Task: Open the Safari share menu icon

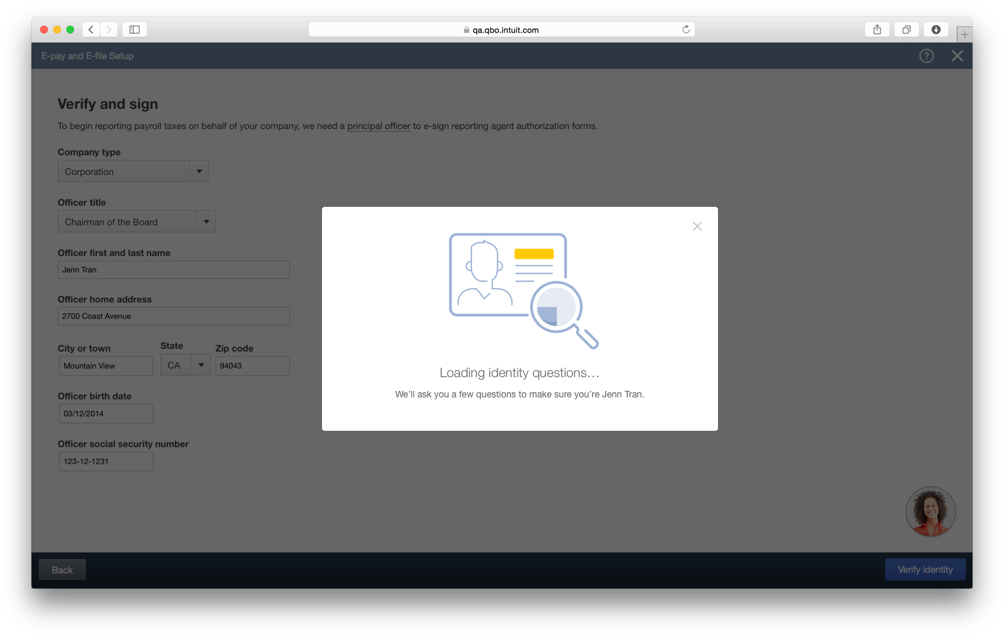Action: pyautogui.click(x=877, y=29)
